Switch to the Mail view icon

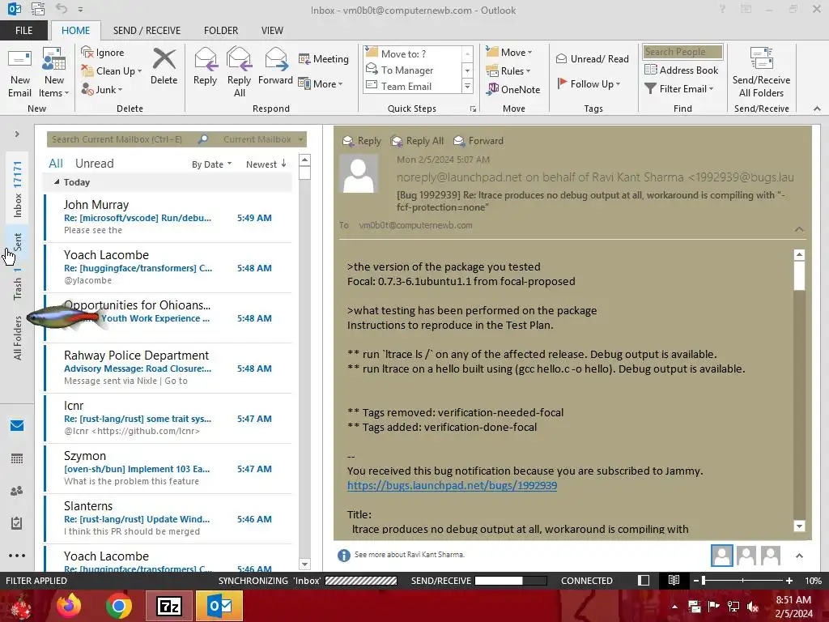coord(17,426)
